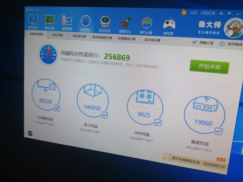Viewport: 243px width, 182px height.
Task: Click the 击败全国84%用户 text
Action: point(141,139)
